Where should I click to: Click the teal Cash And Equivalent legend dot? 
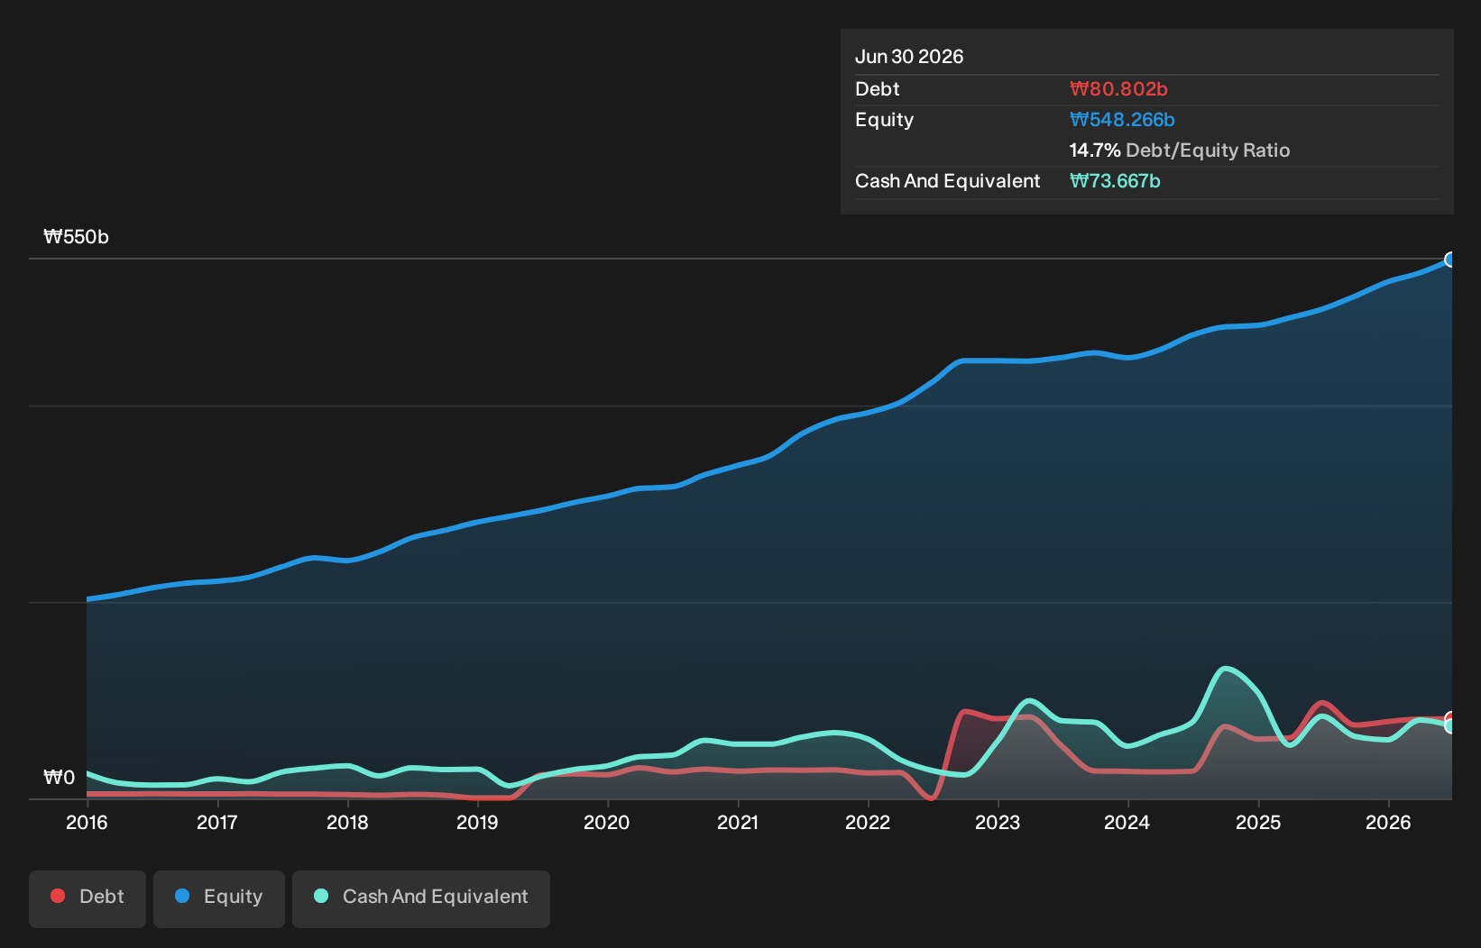[321, 896]
